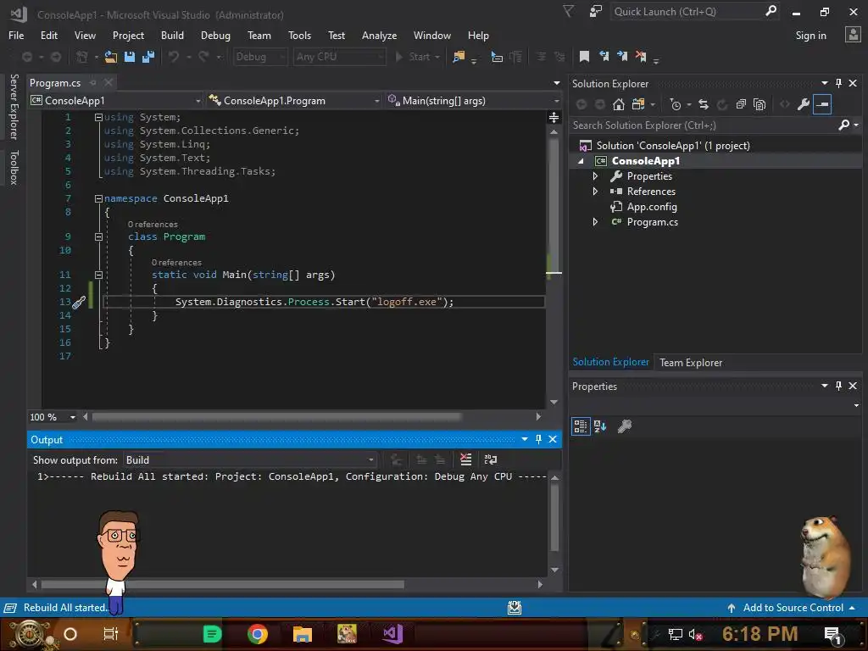
Task: Open Main(string[] args) member dropdown
Action: click(x=473, y=101)
